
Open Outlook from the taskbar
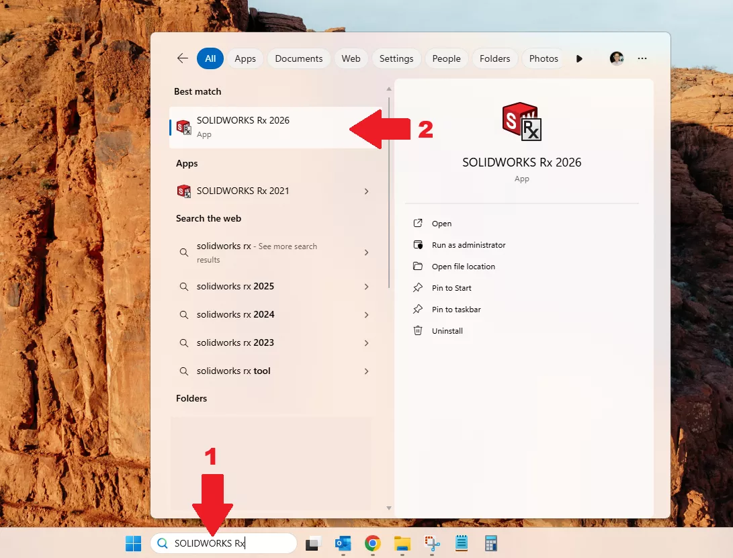tap(343, 543)
